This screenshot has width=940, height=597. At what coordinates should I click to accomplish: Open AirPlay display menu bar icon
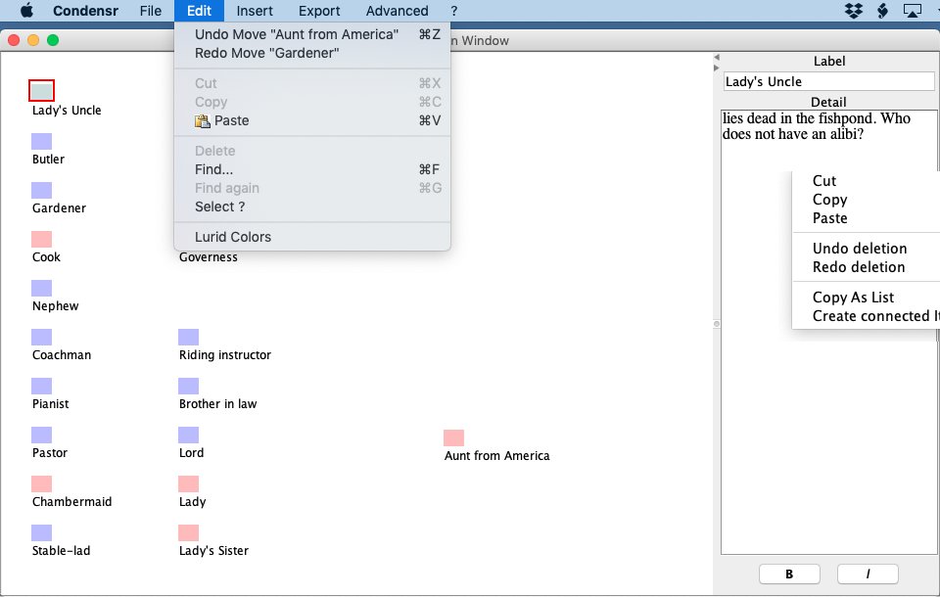912,10
